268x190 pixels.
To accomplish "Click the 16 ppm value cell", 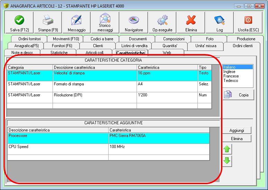I will point(167,75).
